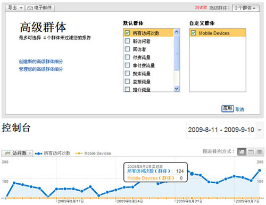Open 创建新的高级群体细分 link

[x=41, y=62]
